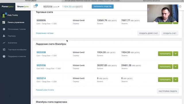Click trading account number 5008806
184x104 pixels.
[41, 21]
